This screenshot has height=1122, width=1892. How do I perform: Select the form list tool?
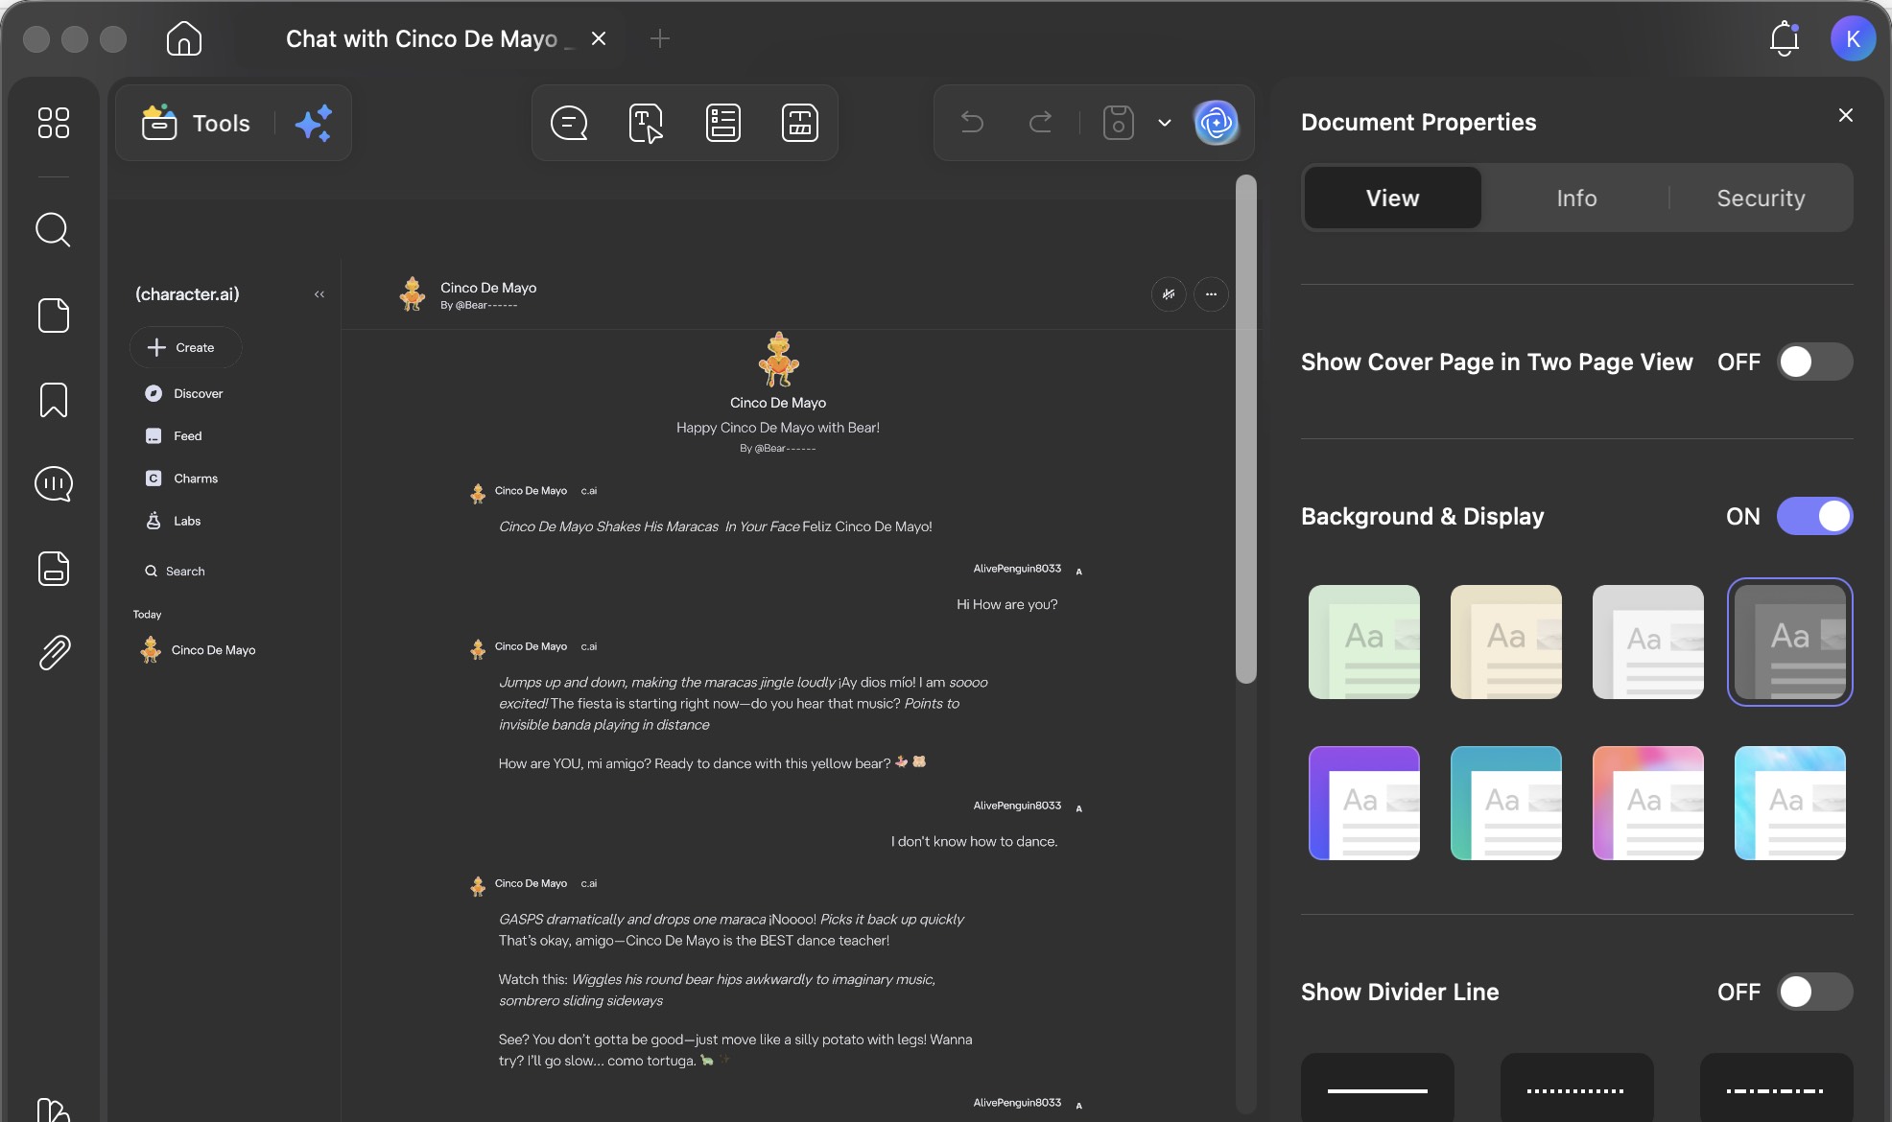[x=723, y=123]
